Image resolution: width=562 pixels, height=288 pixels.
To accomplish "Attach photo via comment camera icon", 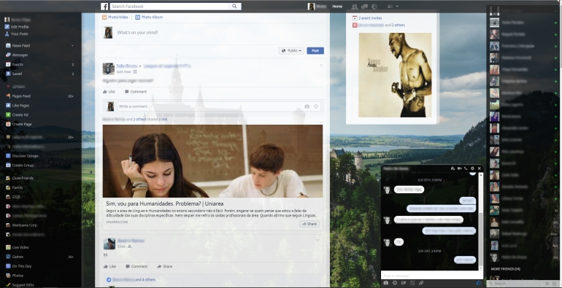I will pyautogui.click(x=307, y=106).
